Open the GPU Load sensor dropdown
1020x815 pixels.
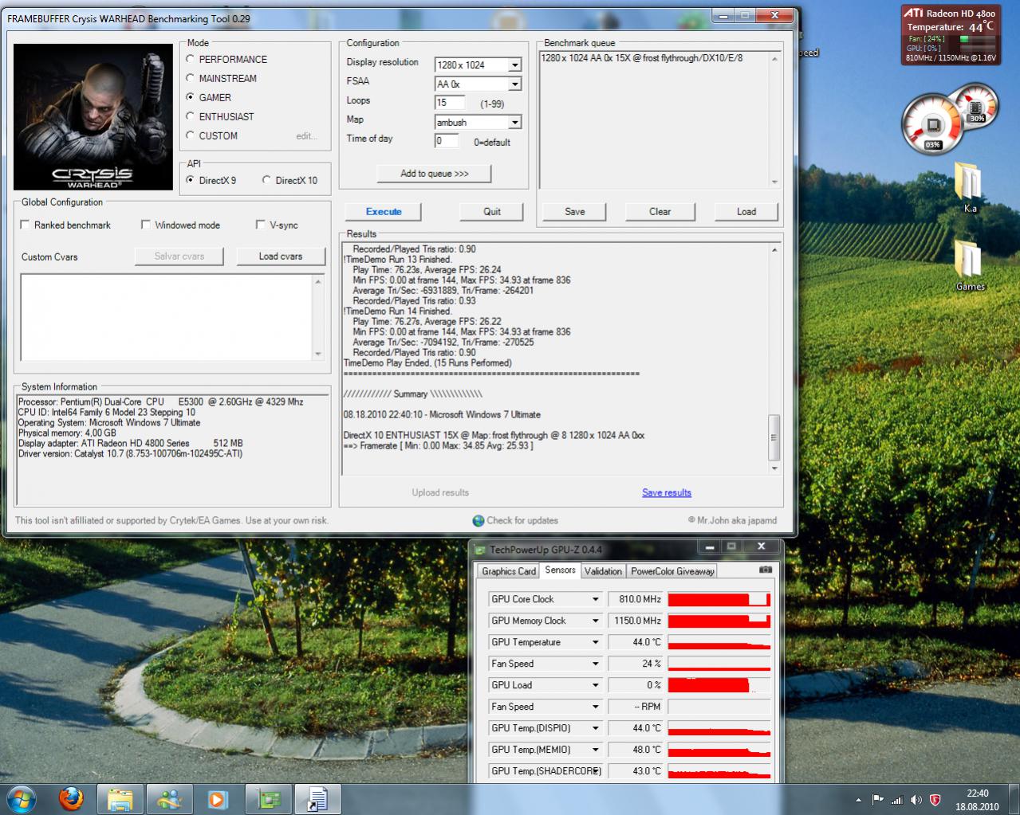[595, 685]
